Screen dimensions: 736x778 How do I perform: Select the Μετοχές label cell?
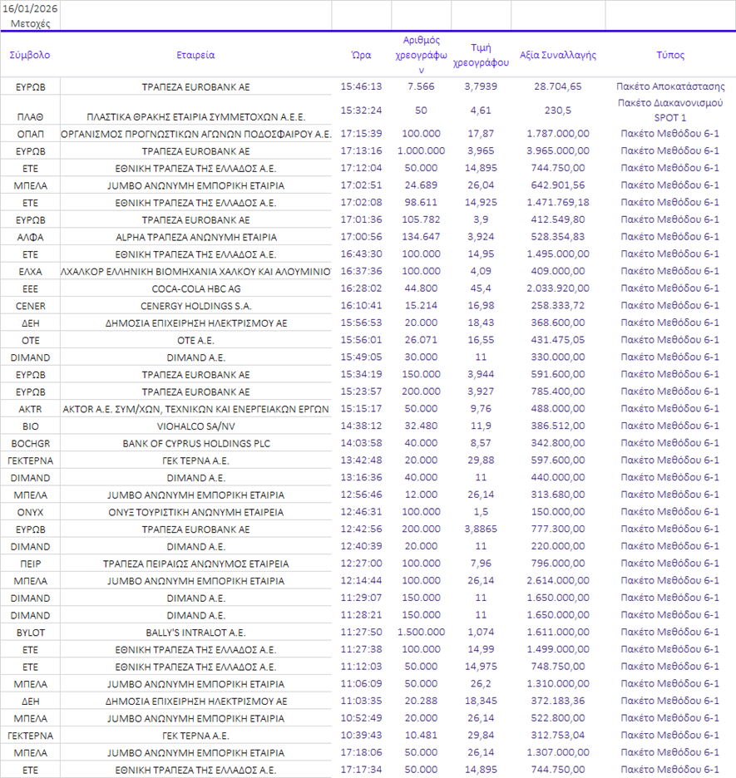tap(30, 23)
